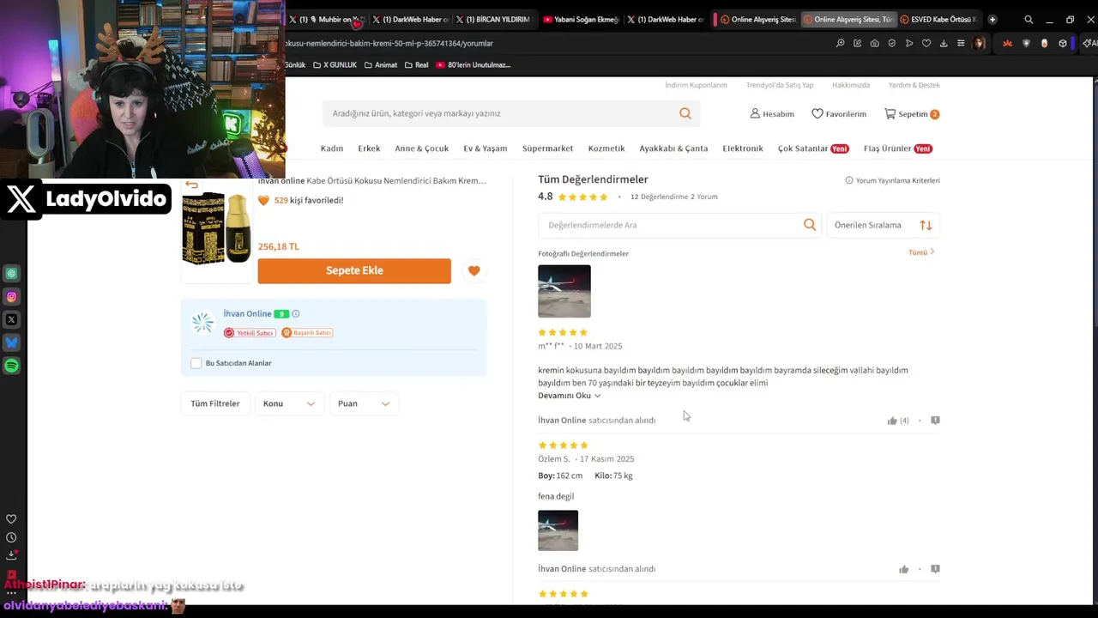The width and height of the screenshot is (1098, 618).
Task: Open Spotify in the browser sidebar
Action: (11, 366)
